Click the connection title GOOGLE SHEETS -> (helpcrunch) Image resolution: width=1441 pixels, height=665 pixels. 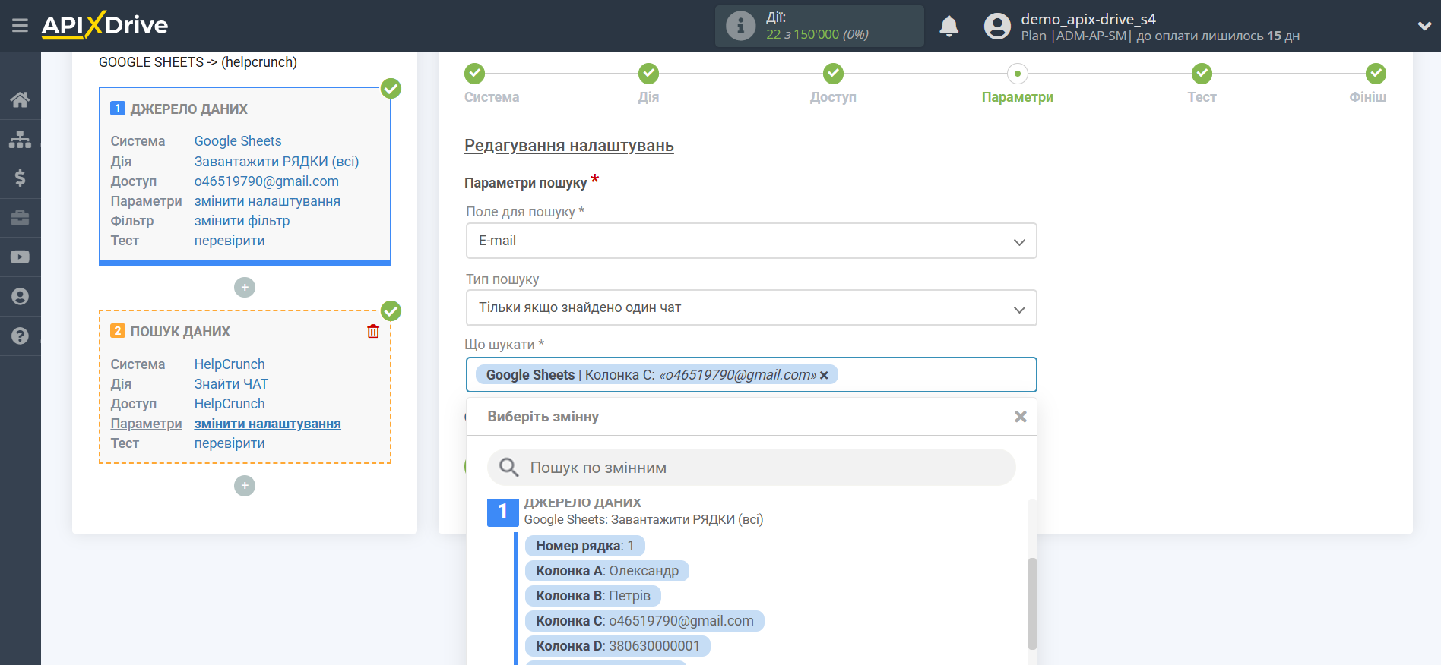click(198, 62)
